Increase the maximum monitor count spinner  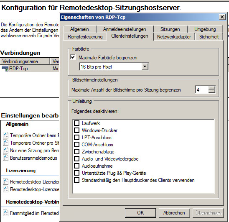[211, 88]
